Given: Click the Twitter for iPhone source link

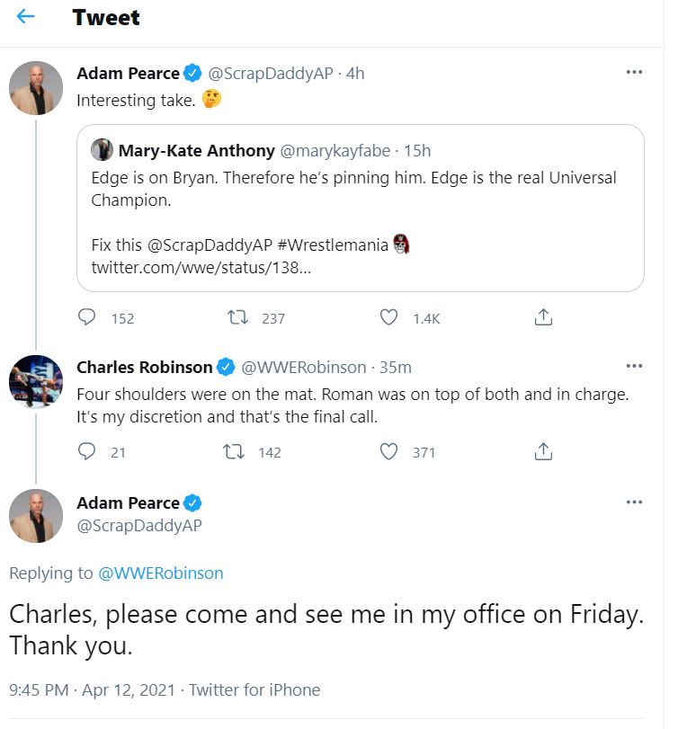Looking at the screenshot, I should 254,690.
